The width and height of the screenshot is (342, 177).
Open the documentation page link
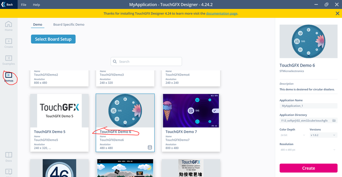(221, 13)
